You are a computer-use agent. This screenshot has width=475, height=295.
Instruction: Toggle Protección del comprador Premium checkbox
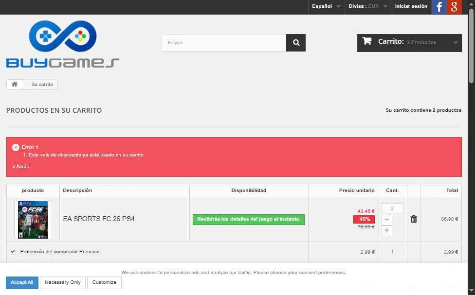[x=13, y=252]
